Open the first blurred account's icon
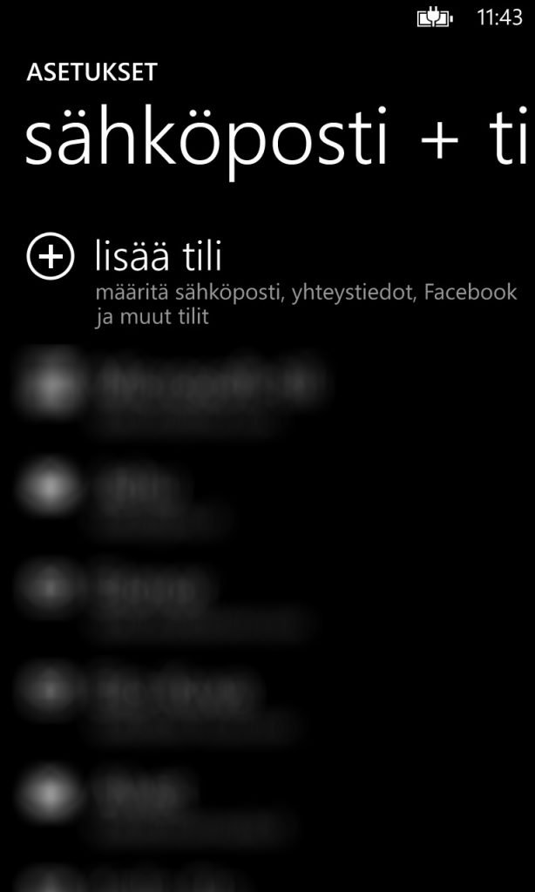 click(x=50, y=385)
